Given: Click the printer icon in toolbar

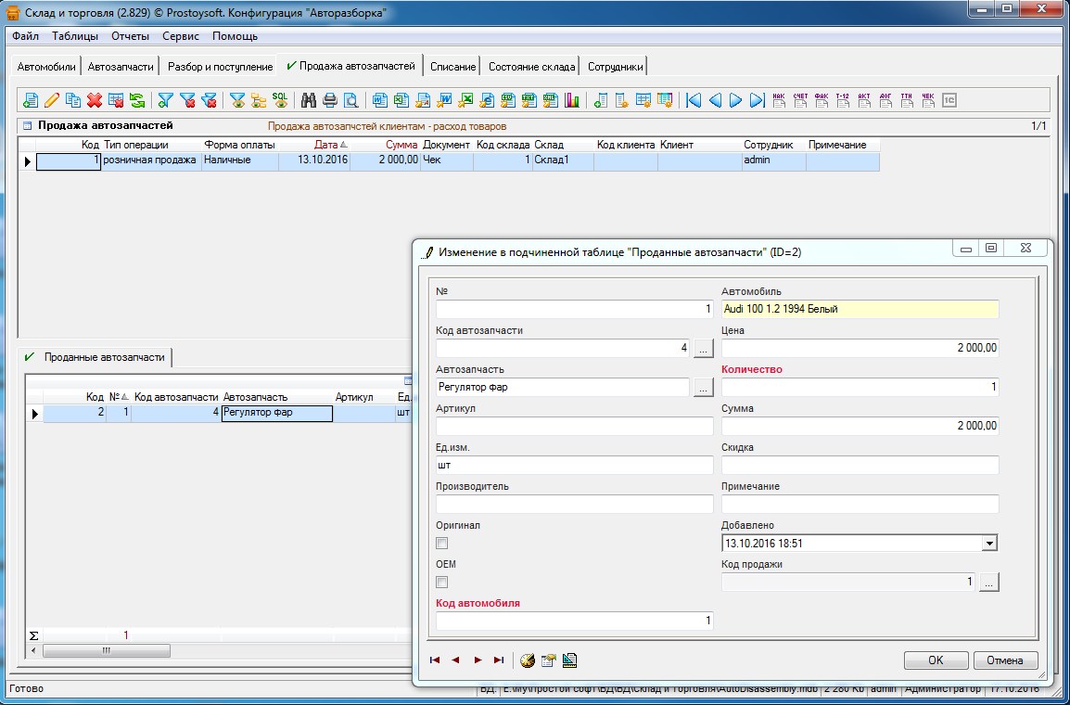Looking at the screenshot, I should pyautogui.click(x=330, y=100).
